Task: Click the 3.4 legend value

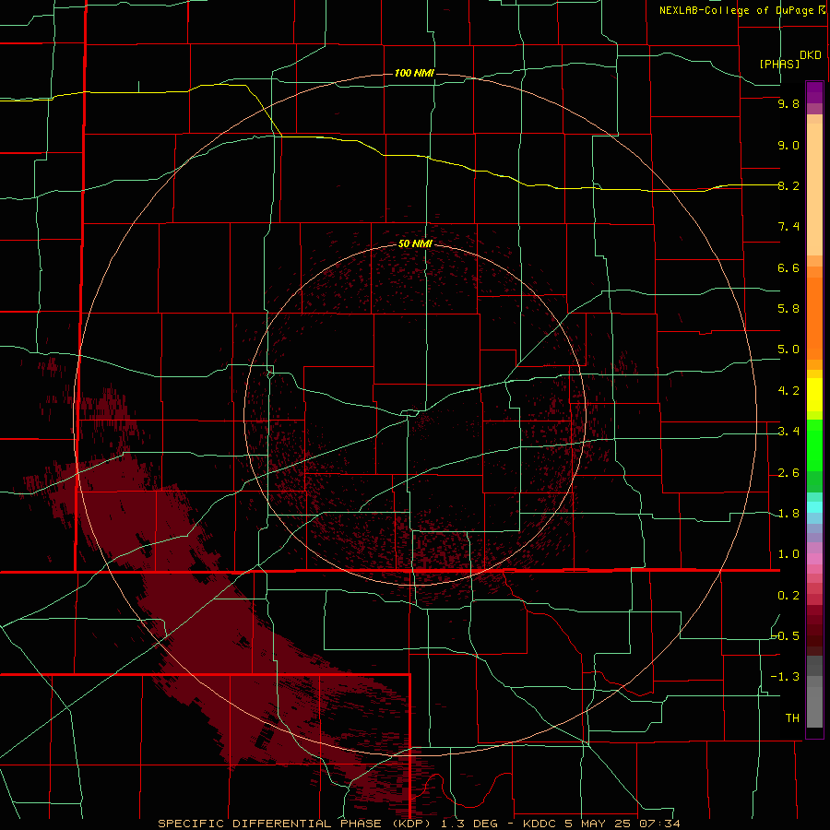Action: (x=788, y=432)
